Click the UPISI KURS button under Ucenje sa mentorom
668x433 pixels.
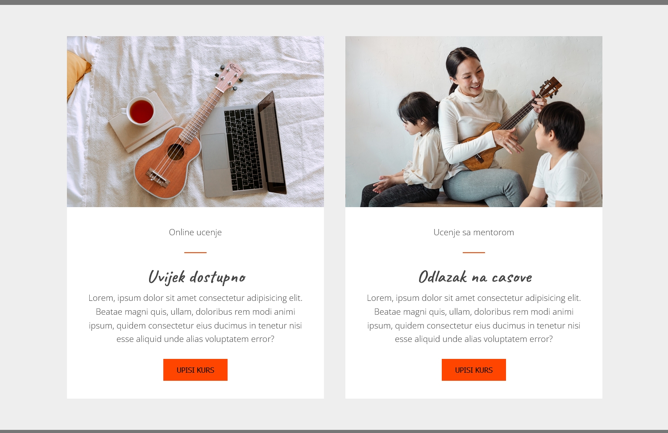pyautogui.click(x=474, y=370)
